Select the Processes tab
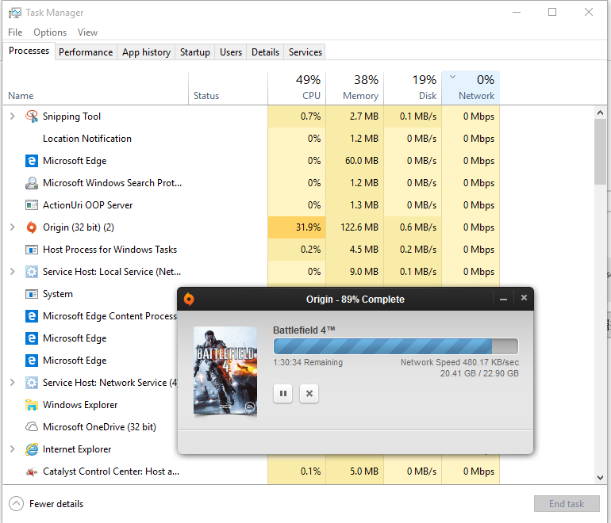The height and width of the screenshot is (523, 611). click(29, 51)
